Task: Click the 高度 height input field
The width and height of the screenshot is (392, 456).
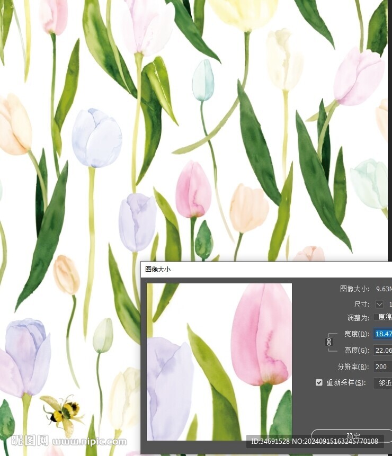Action: click(x=382, y=350)
